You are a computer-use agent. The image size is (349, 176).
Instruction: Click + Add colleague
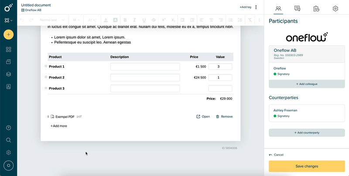point(307,84)
